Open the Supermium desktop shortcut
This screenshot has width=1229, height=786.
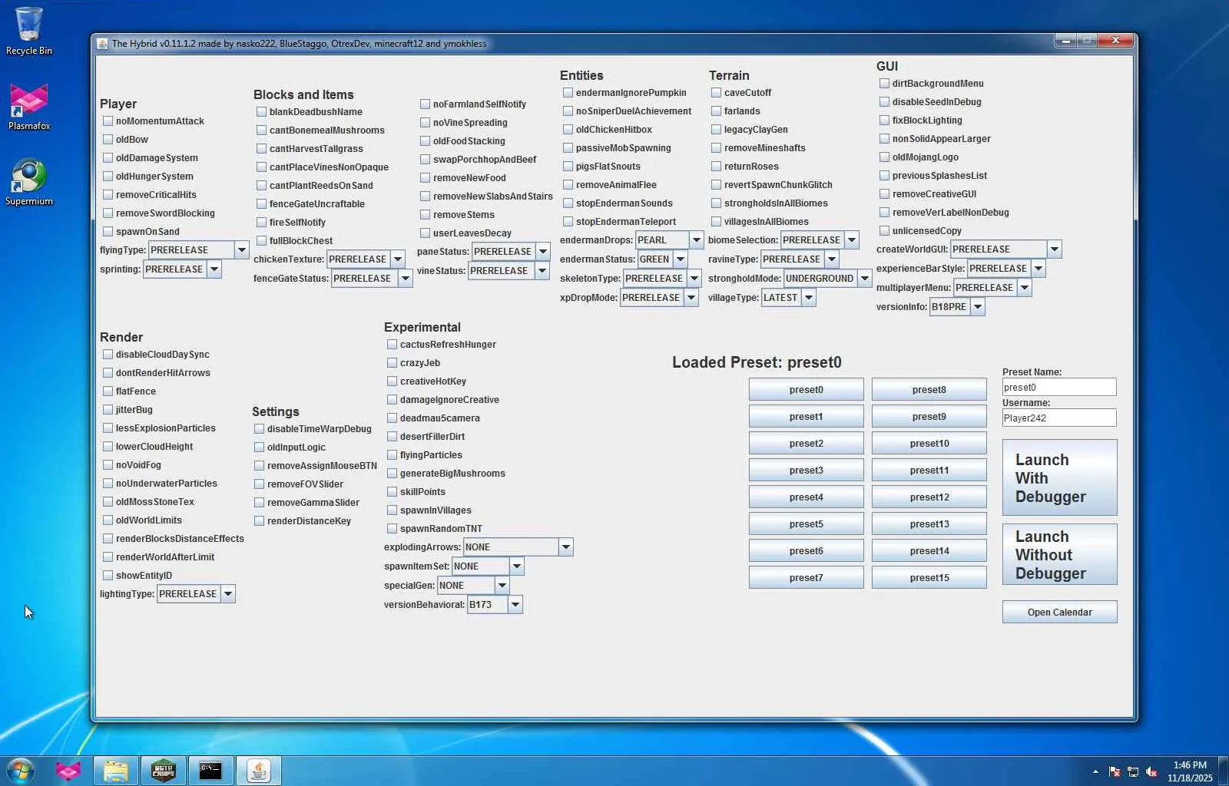tap(29, 182)
